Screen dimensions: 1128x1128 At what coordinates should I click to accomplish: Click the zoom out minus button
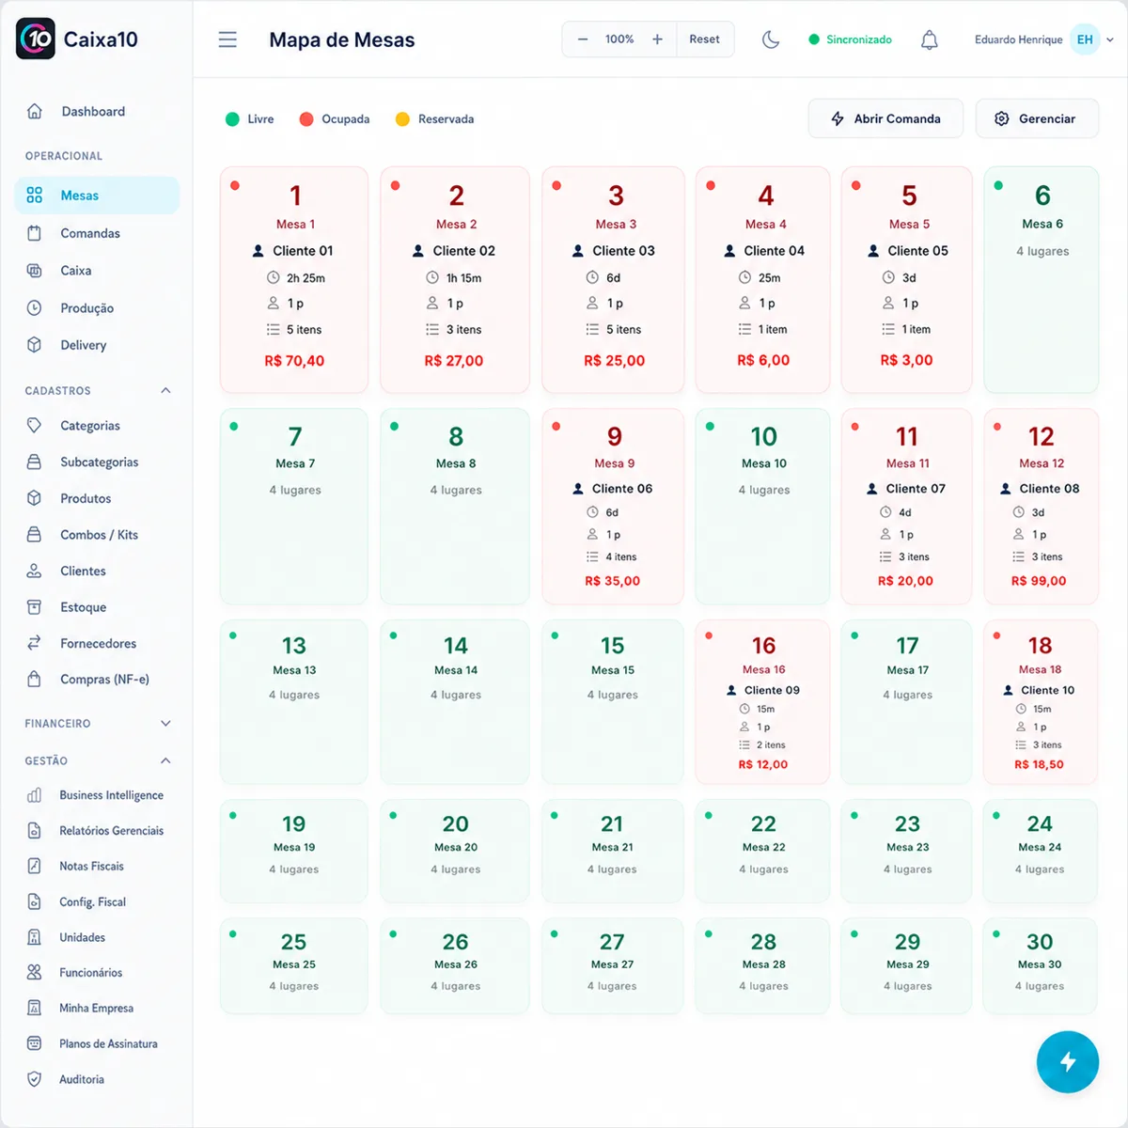583,39
